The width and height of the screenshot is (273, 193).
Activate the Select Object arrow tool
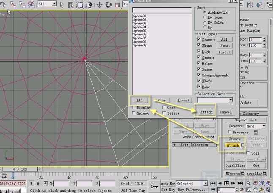(62, 5)
